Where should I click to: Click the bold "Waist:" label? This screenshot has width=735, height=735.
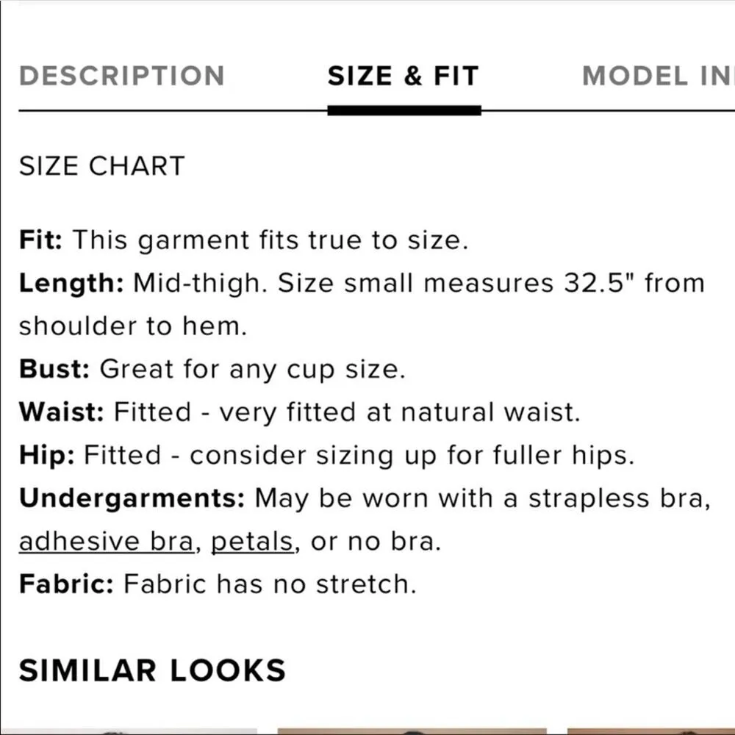click(x=62, y=412)
